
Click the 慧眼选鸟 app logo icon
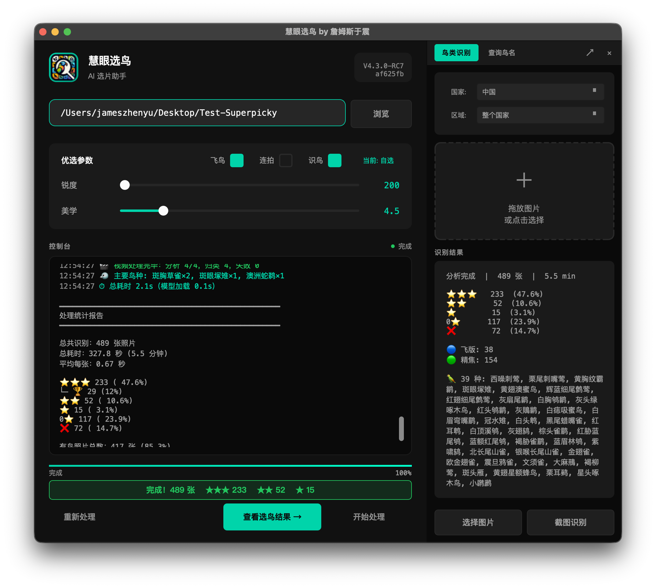pos(64,67)
